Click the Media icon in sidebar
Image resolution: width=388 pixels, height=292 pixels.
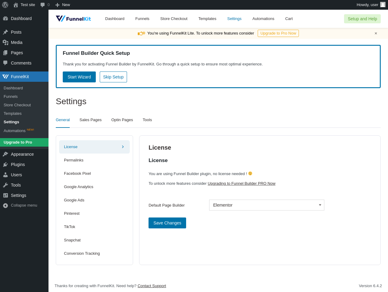pyautogui.click(x=5, y=42)
